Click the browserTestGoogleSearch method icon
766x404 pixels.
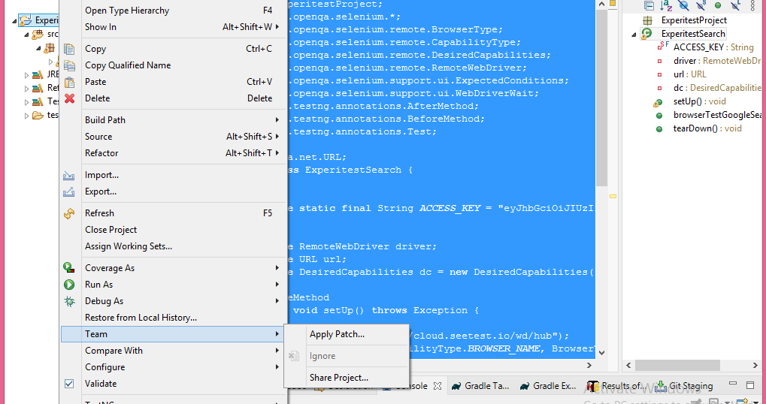click(x=659, y=116)
